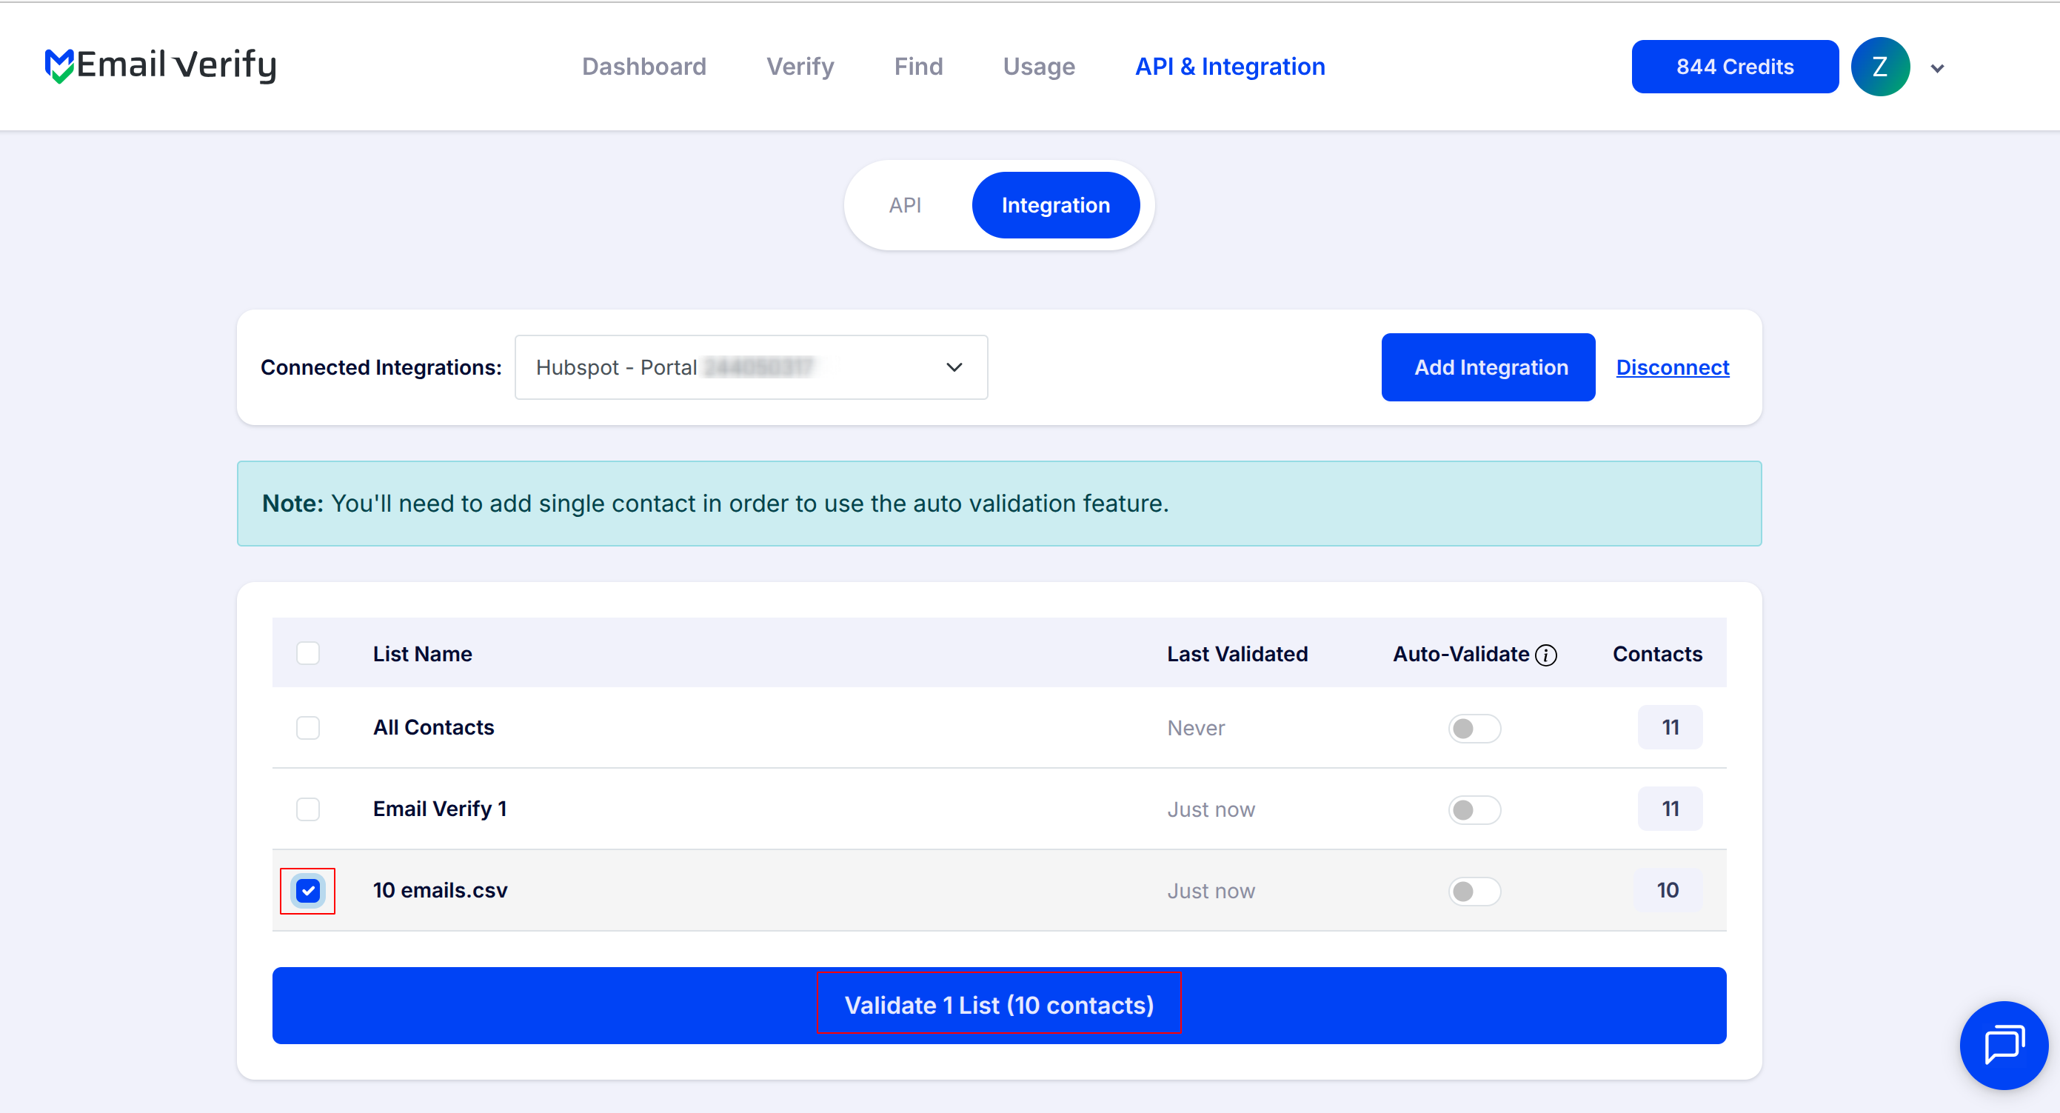Screen dimensions: 2060x1113
Task: Click the Contacts column header
Action: coord(1657,654)
